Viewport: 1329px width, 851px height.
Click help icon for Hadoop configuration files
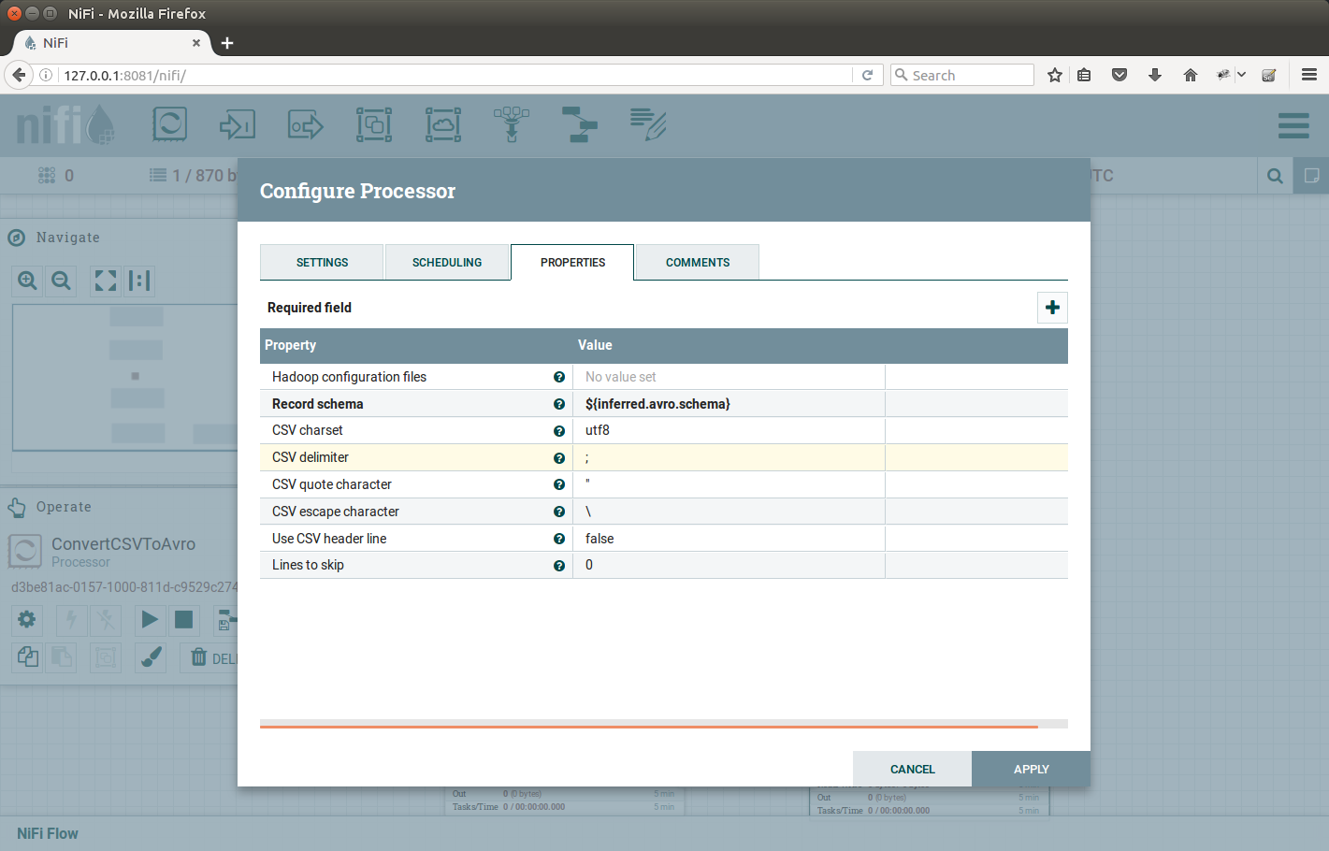(x=559, y=377)
